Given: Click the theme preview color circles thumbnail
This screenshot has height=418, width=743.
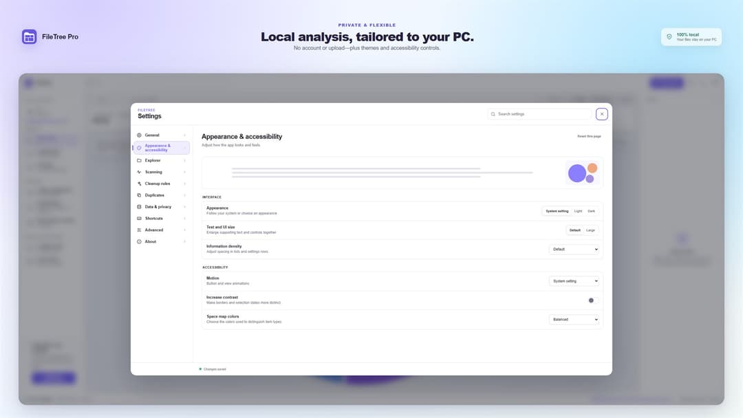Looking at the screenshot, I should (x=583, y=173).
